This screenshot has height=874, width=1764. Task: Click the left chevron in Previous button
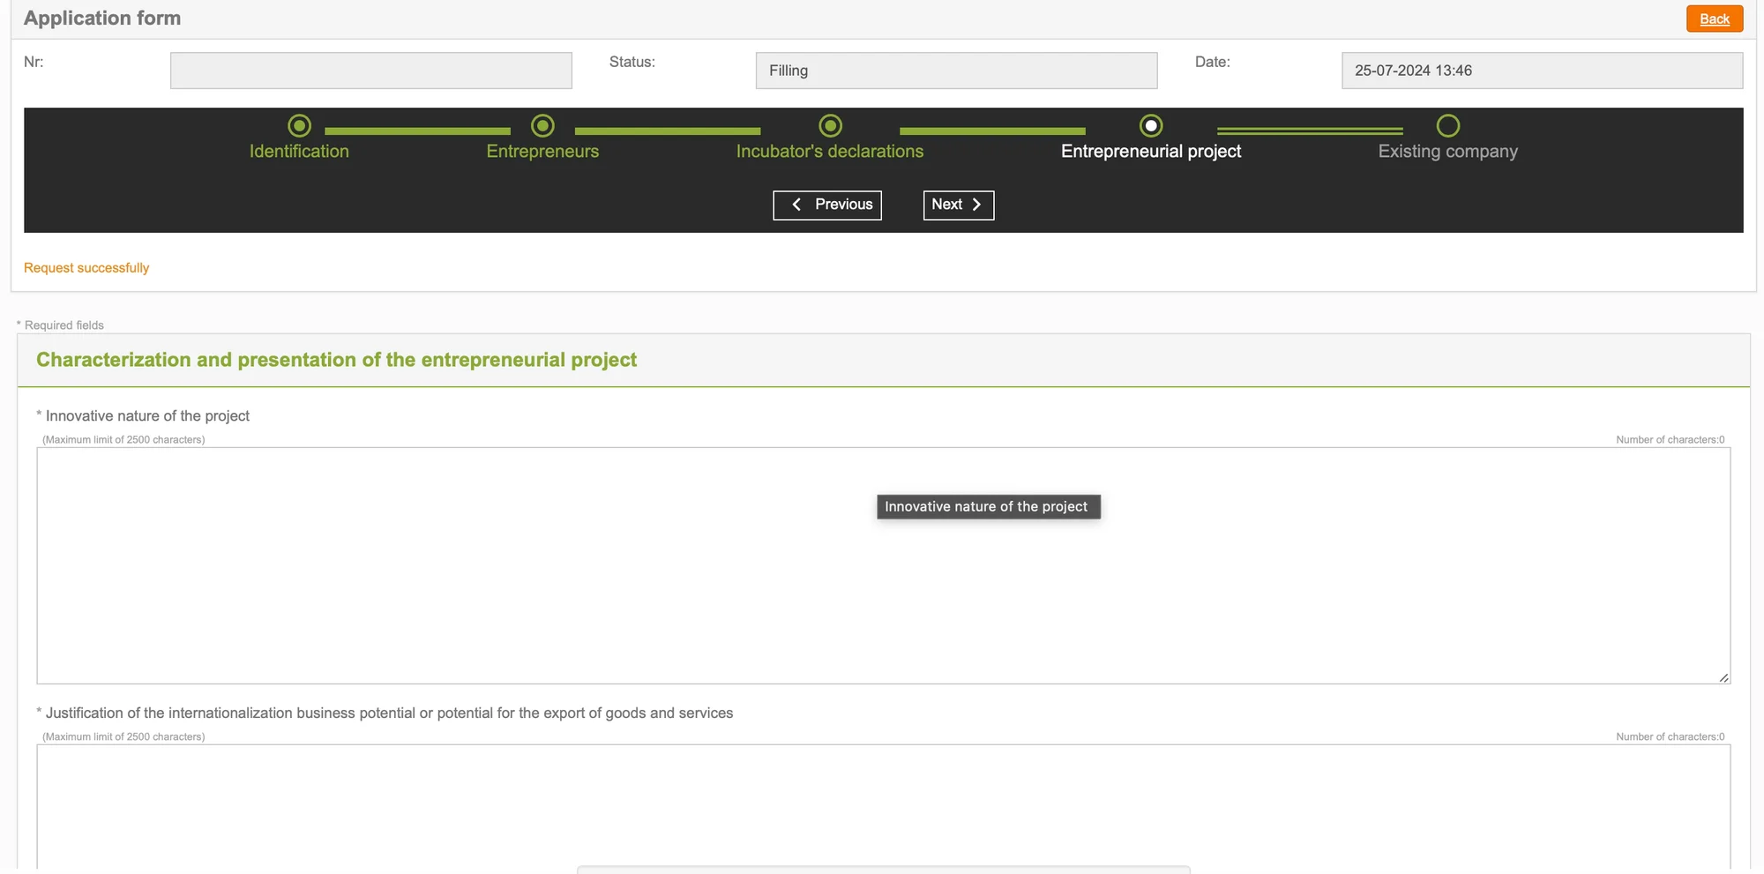[x=796, y=205]
